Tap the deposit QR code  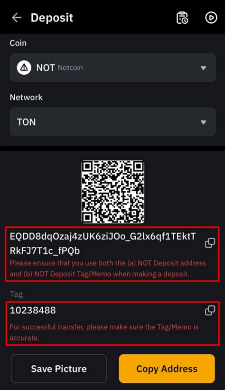coord(113,192)
